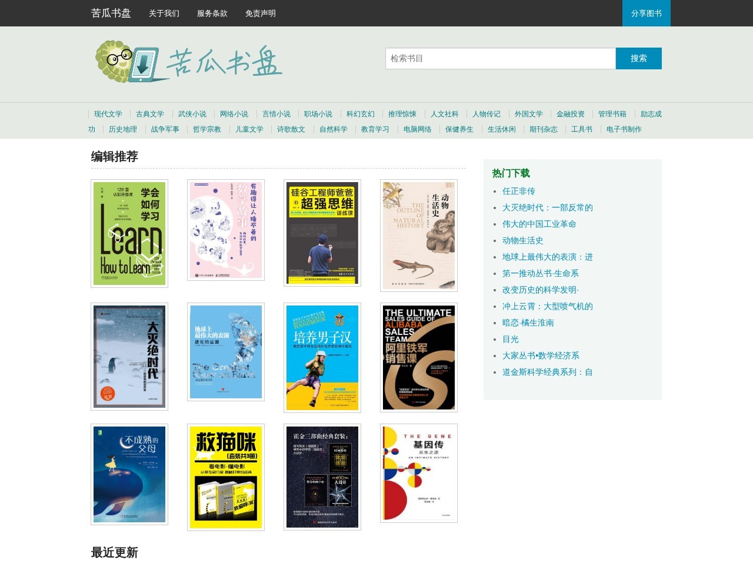This screenshot has width=753, height=564.
Task: Open the 学会如何学习 book cover
Action: (x=129, y=233)
